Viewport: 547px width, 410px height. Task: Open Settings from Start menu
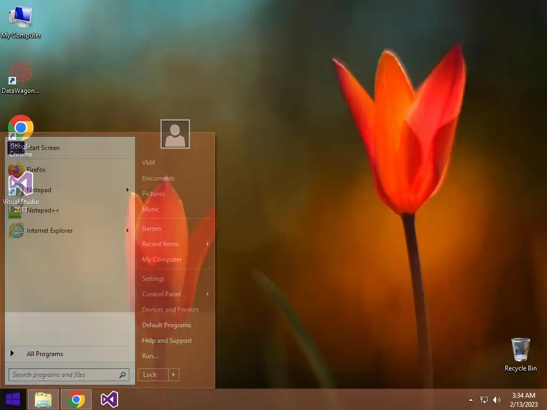tap(153, 279)
